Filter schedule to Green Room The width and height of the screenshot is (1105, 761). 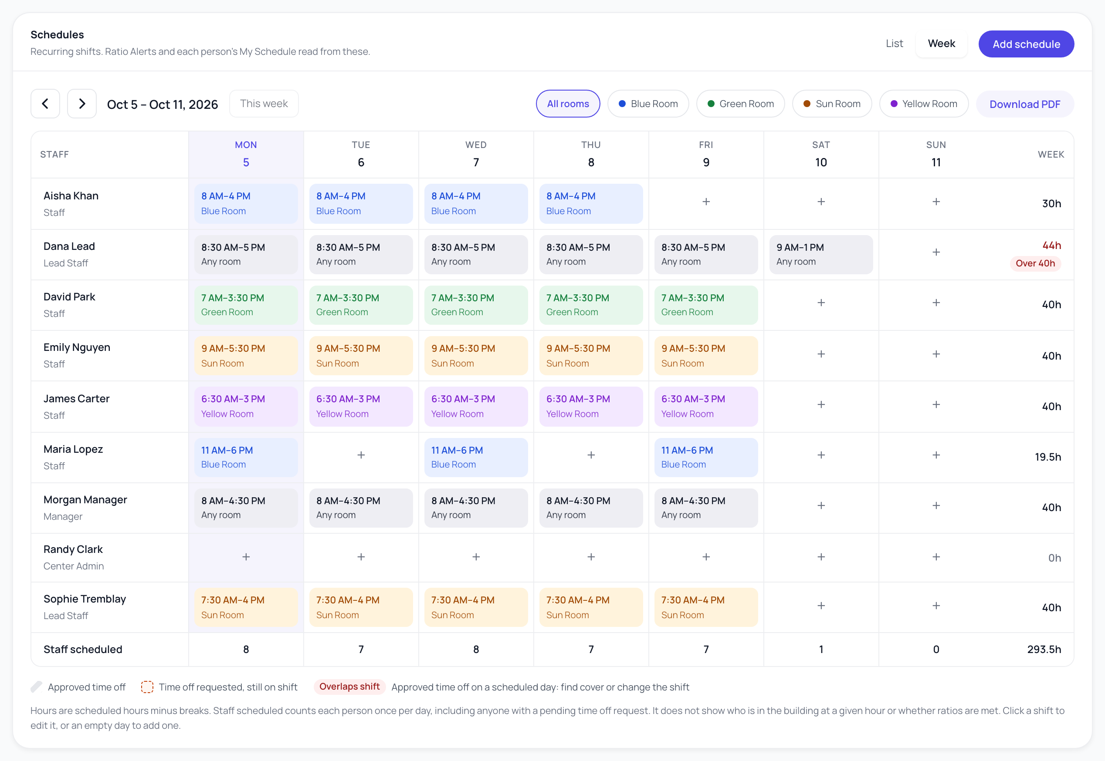tap(740, 104)
